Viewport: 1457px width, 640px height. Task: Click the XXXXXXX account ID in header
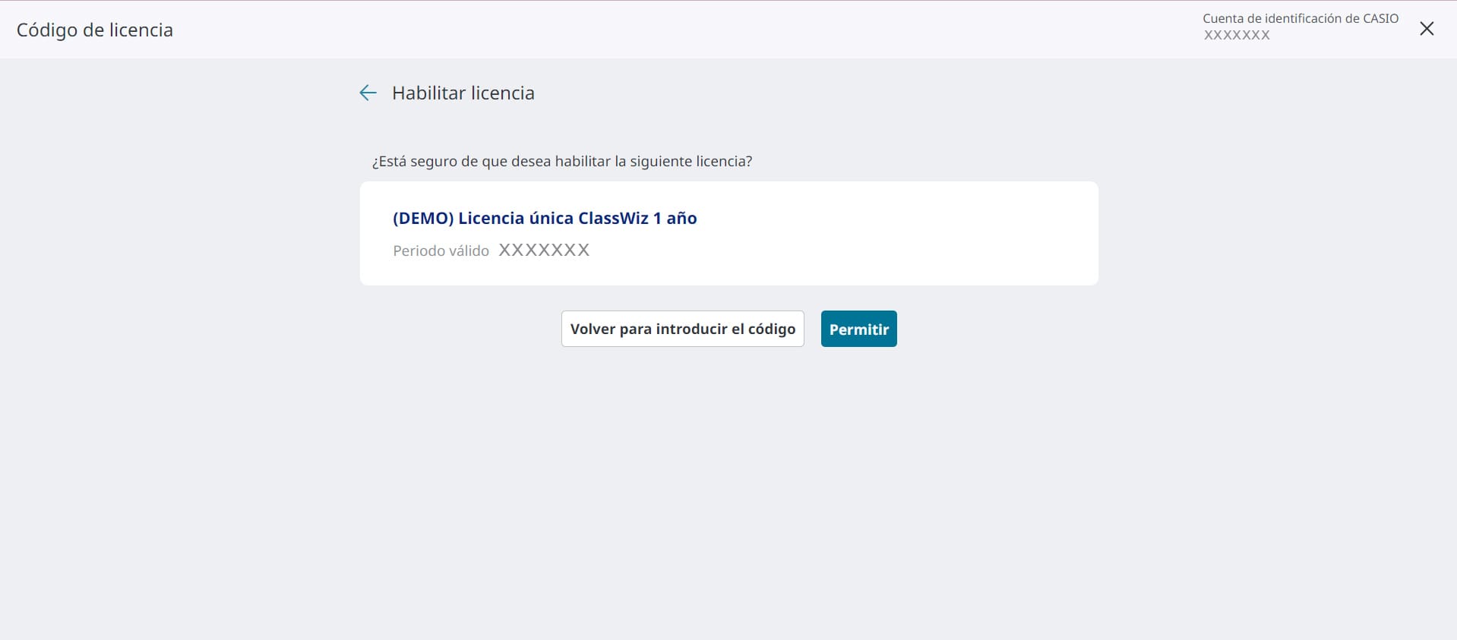pyautogui.click(x=1236, y=35)
